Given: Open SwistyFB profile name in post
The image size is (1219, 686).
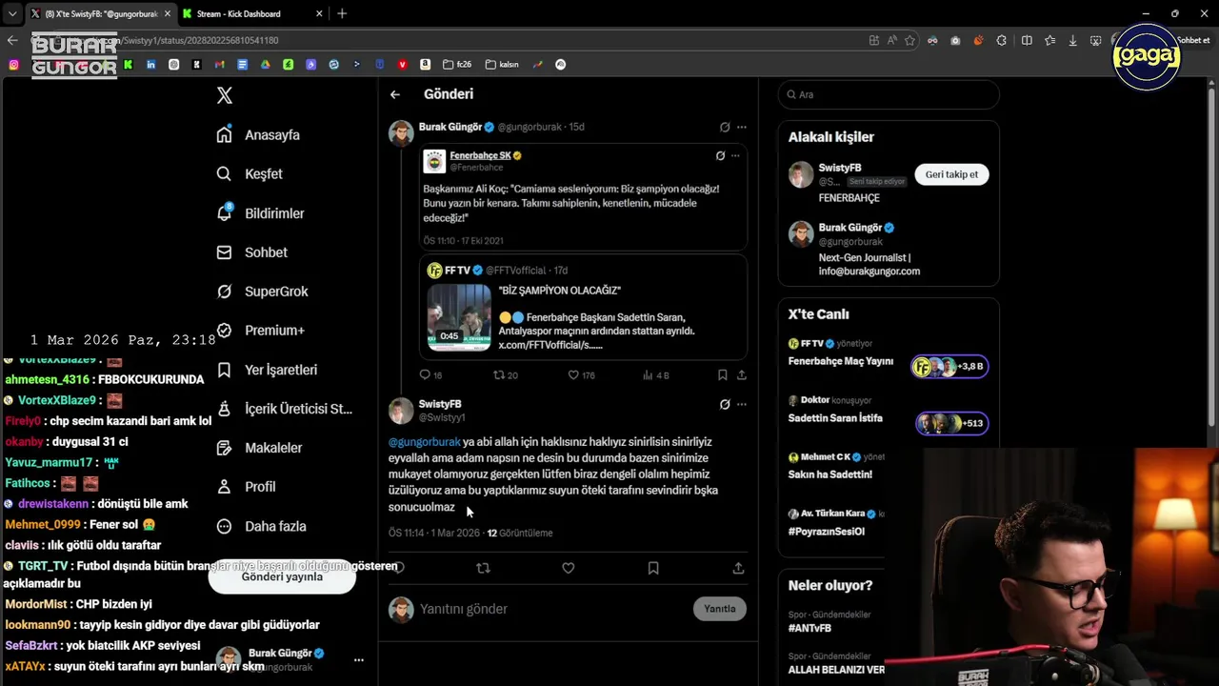Looking at the screenshot, I should (x=440, y=404).
